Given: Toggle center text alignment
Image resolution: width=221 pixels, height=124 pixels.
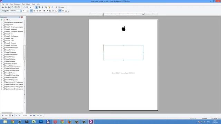Looking at the screenshot, I should (34, 11).
